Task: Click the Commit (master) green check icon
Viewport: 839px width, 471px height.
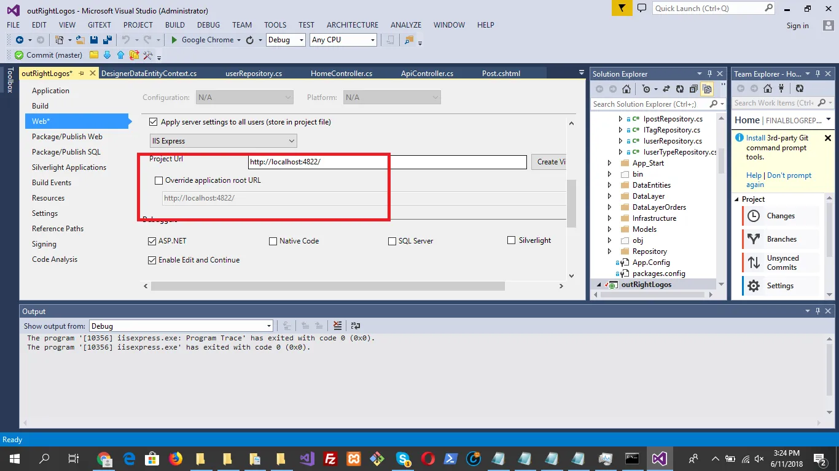Action: pyautogui.click(x=19, y=55)
